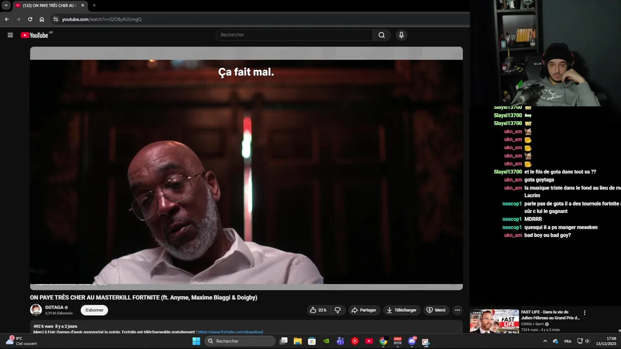Open the volume control in system tray

588,341
